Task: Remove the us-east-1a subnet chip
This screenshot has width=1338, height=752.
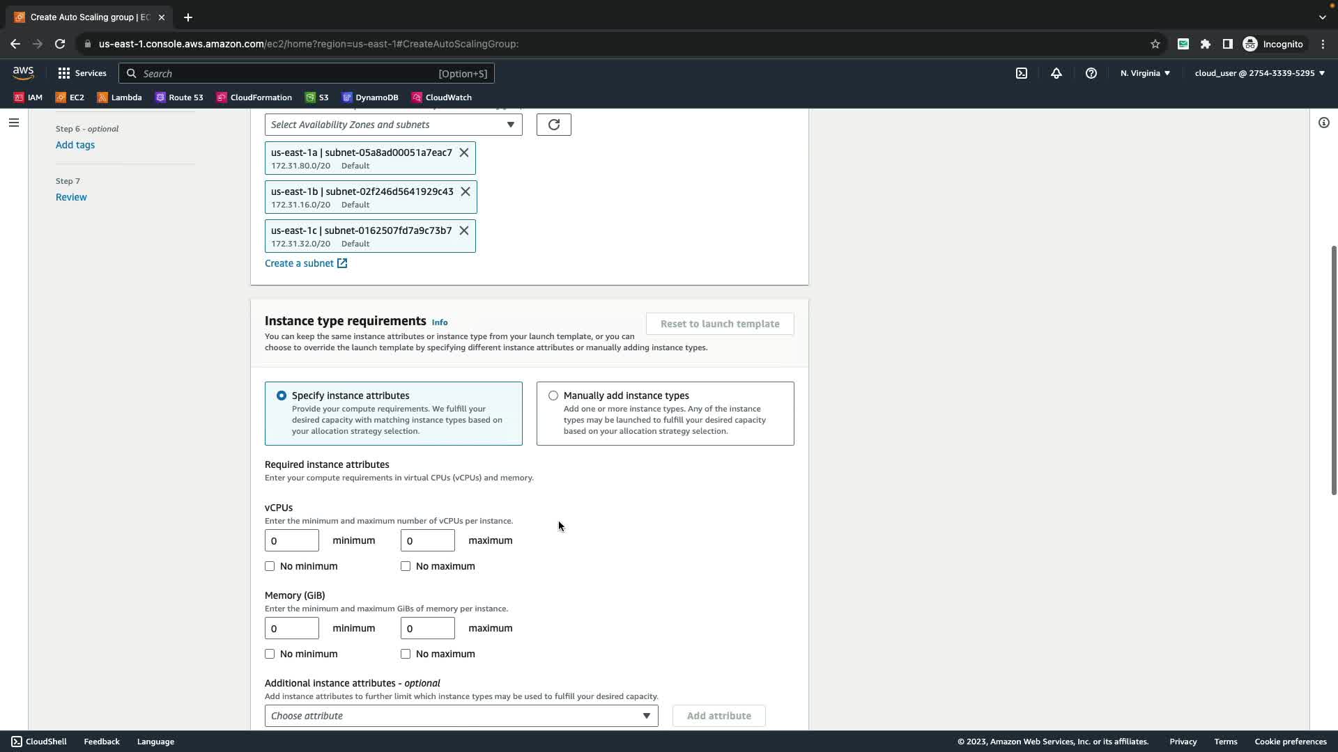Action: pyautogui.click(x=464, y=152)
